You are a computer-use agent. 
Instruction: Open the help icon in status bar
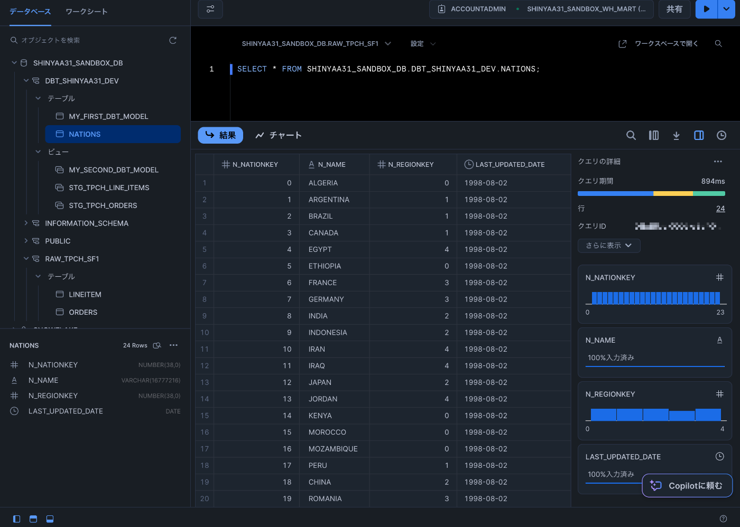[723, 519]
